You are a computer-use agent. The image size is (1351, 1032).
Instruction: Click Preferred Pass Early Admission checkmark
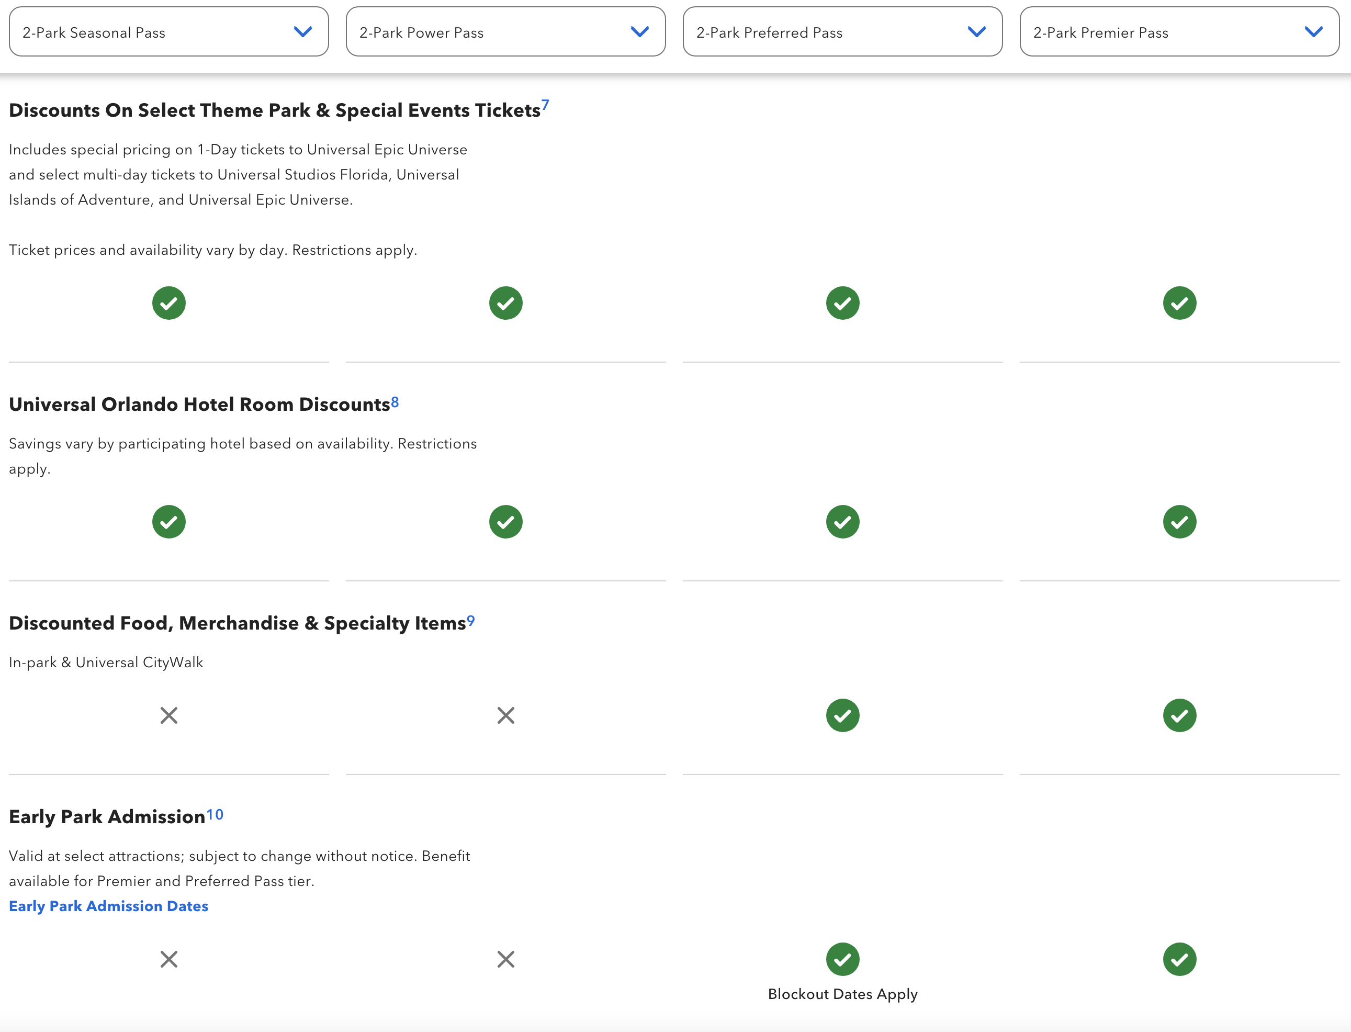click(x=842, y=959)
